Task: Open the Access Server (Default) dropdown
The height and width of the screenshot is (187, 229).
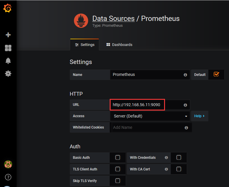Action: point(150,116)
